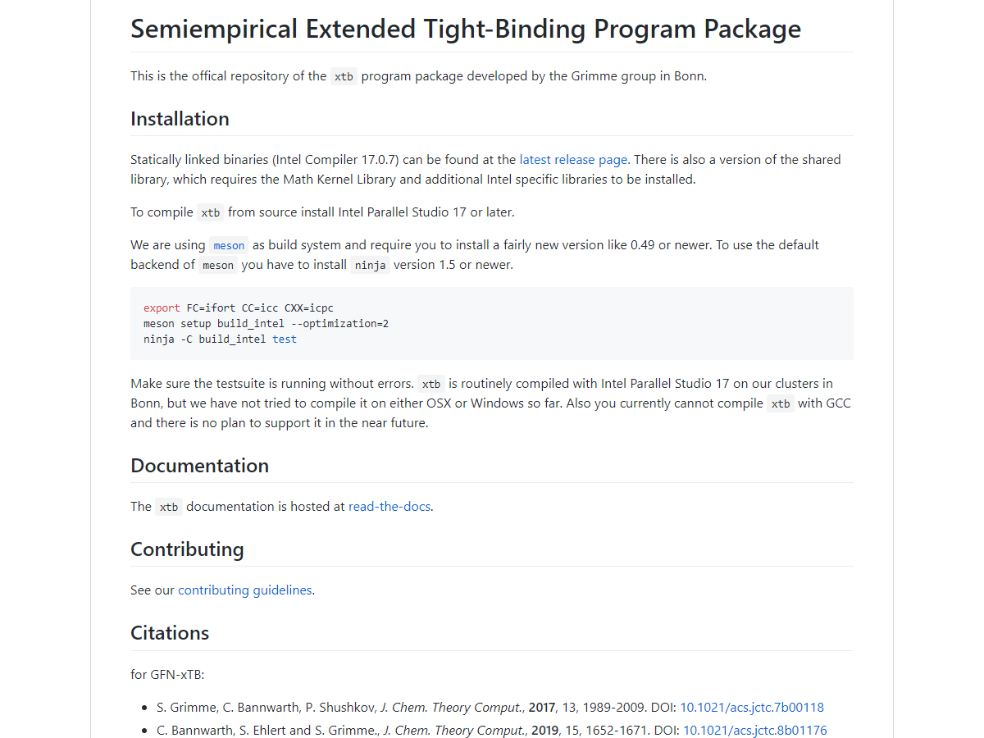
Task: Click the meson setup build_intel code line
Action: (x=266, y=324)
